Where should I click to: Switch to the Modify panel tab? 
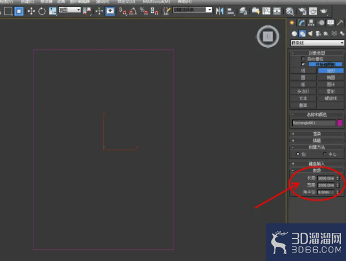pyautogui.click(x=301, y=23)
